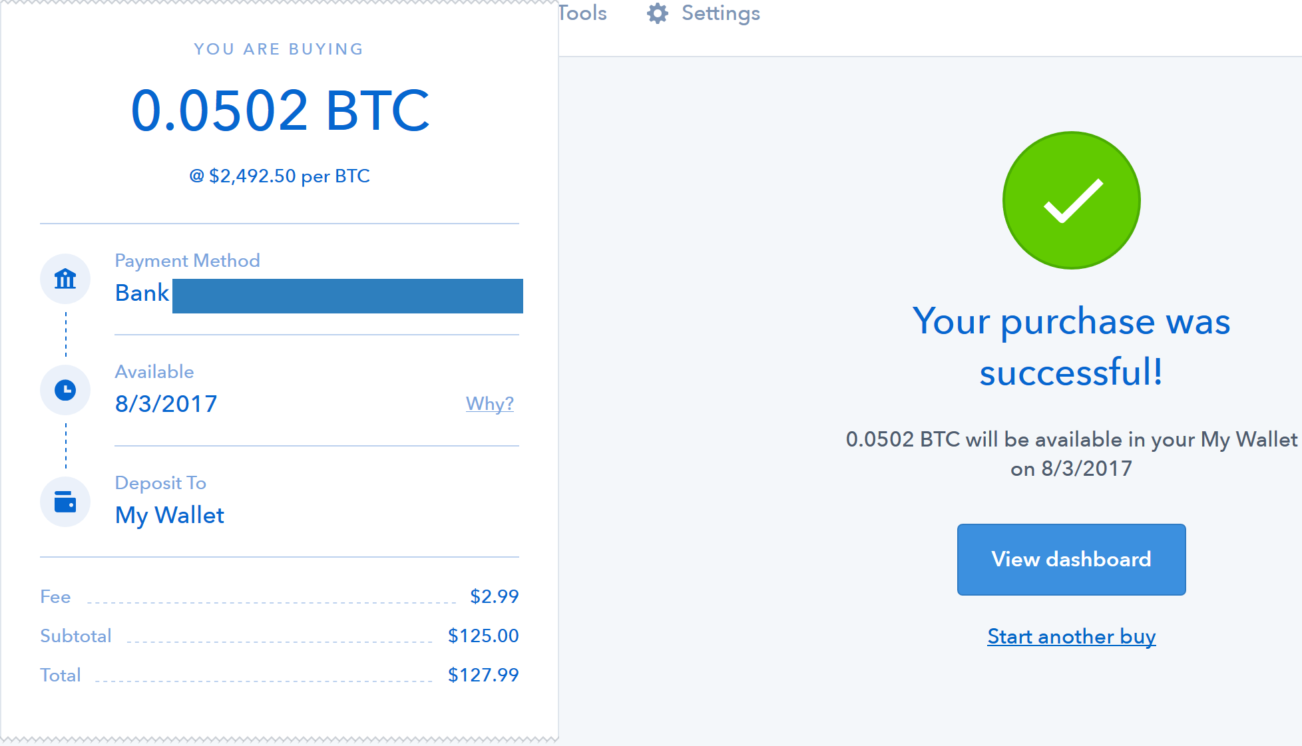Viewport: 1302px width, 746px height.
Task: Open the Start another buy link
Action: coord(1070,637)
